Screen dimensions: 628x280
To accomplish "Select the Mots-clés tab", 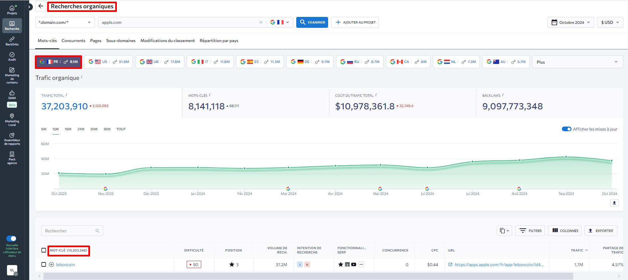I will pyautogui.click(x=47, y=41).
